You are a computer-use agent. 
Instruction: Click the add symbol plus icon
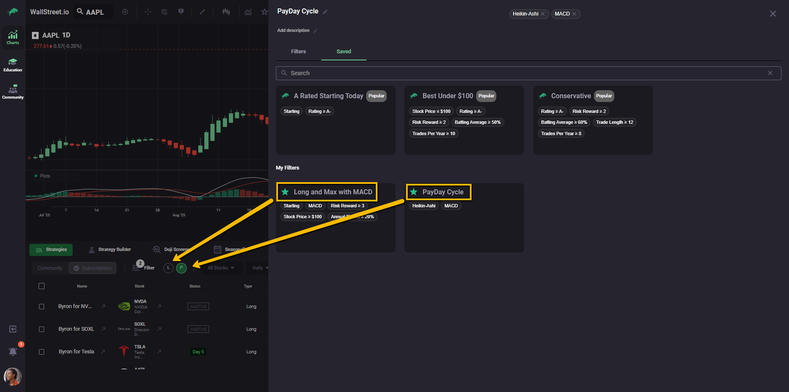point(125,12)
